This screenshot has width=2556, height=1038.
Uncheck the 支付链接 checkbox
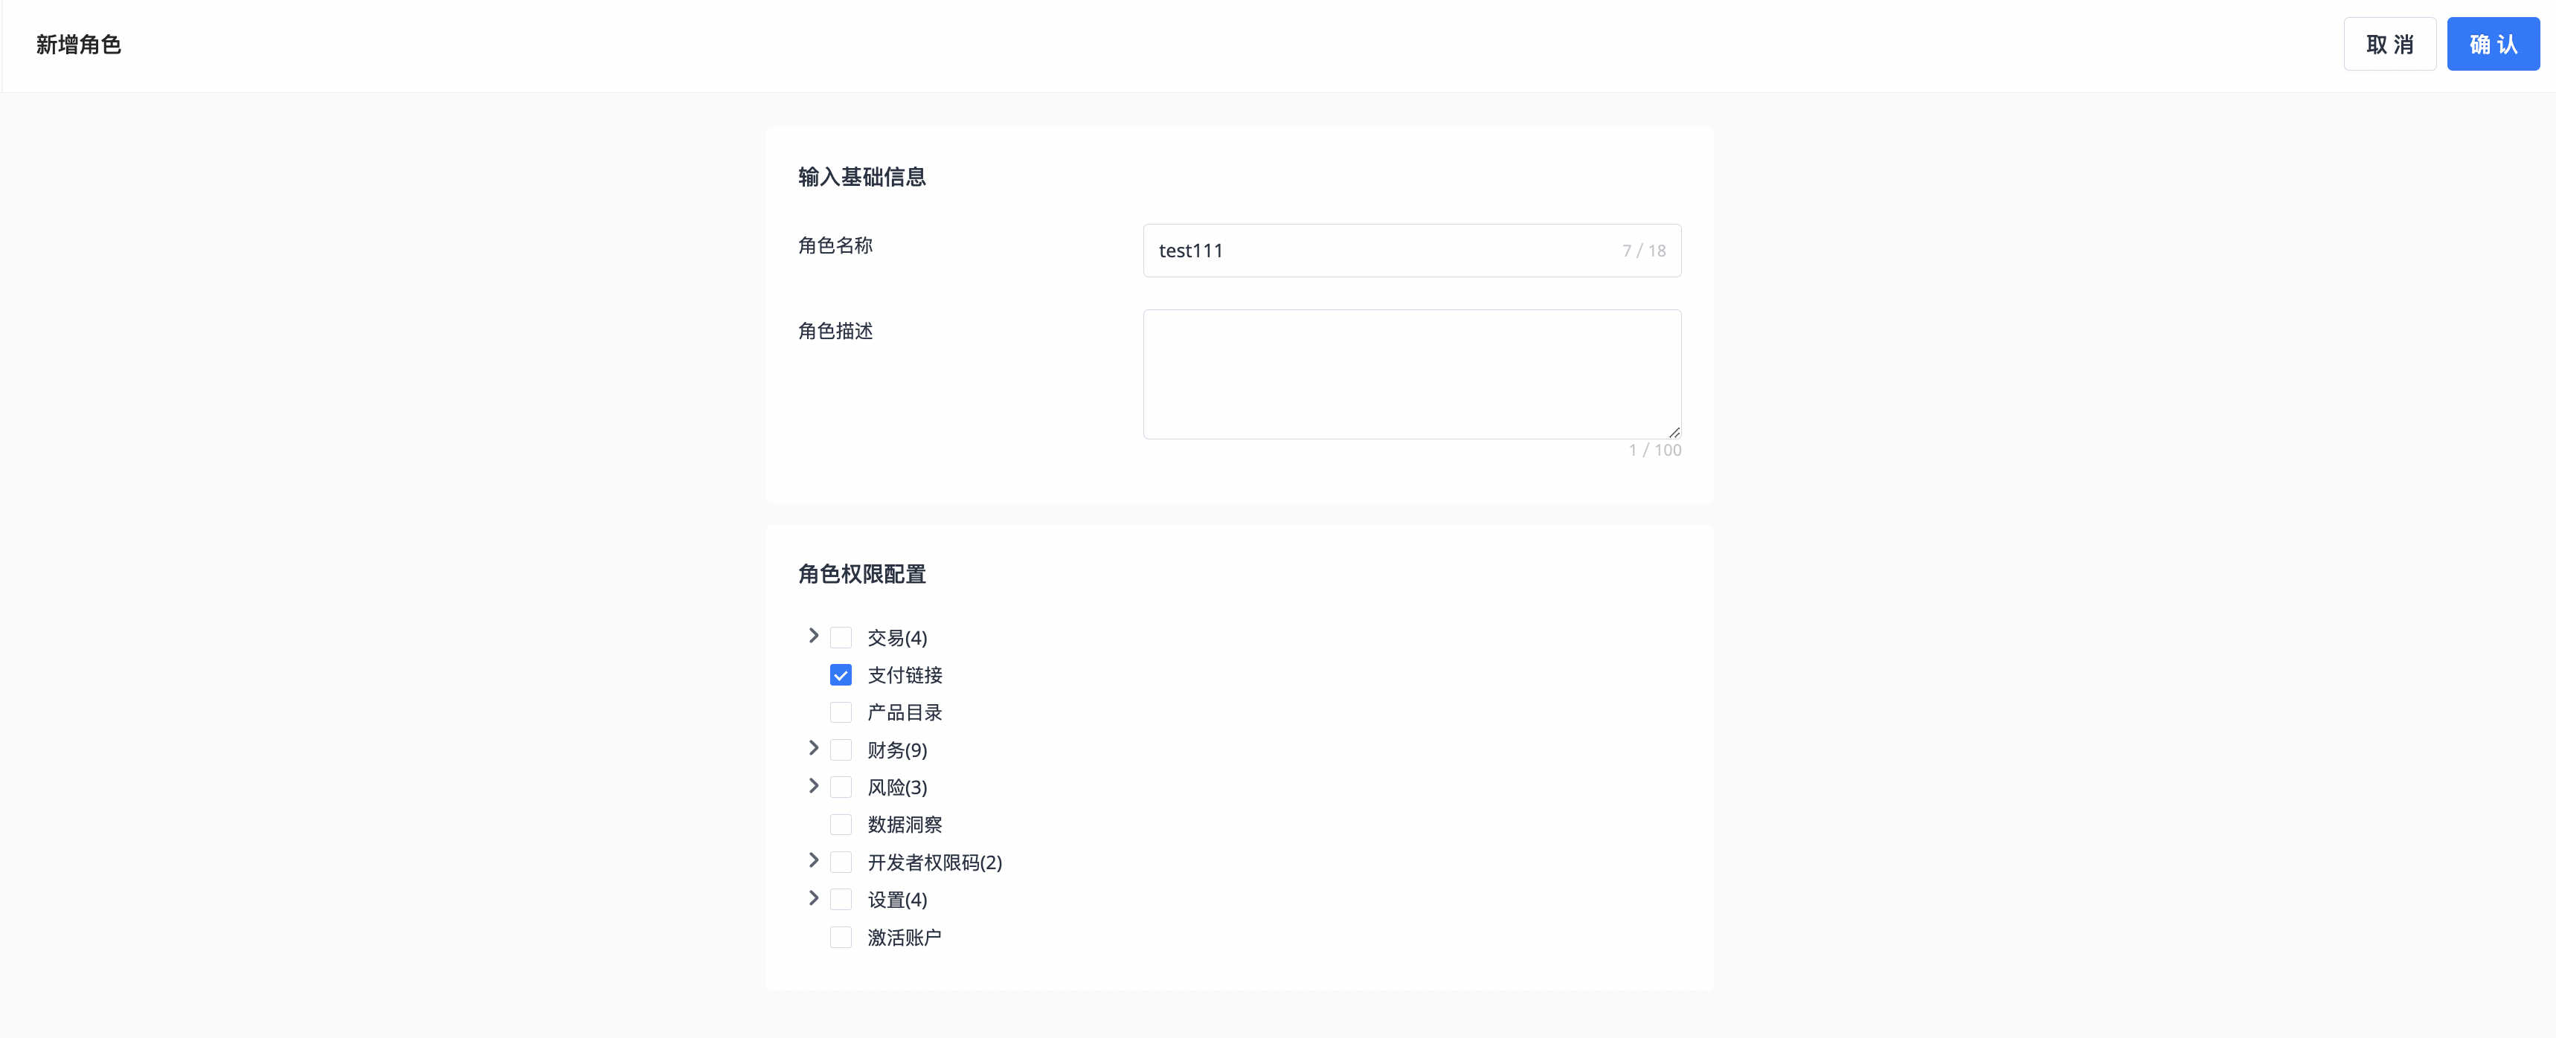click(x=841, y=675)
